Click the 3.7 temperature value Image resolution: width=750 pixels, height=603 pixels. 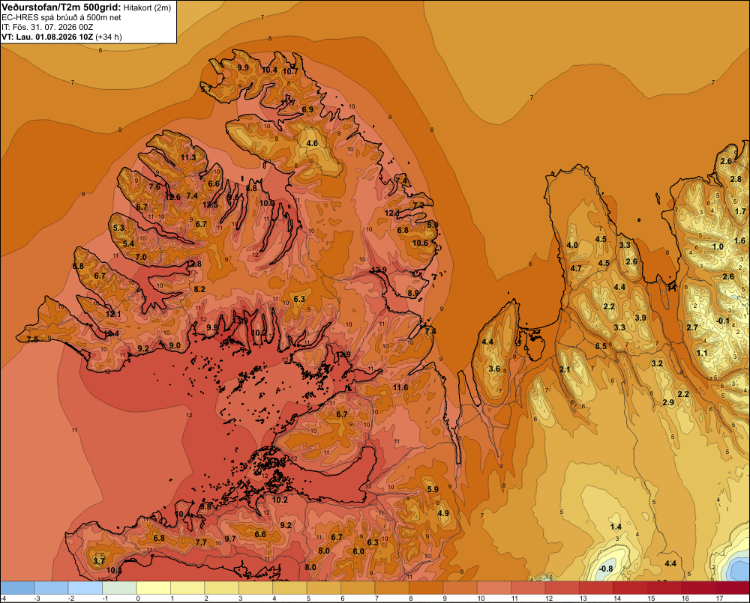(99, 561)
